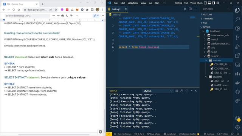Click Live Share in status bar
This screenshot has height=136, width=242.
(x=154, y=134)
